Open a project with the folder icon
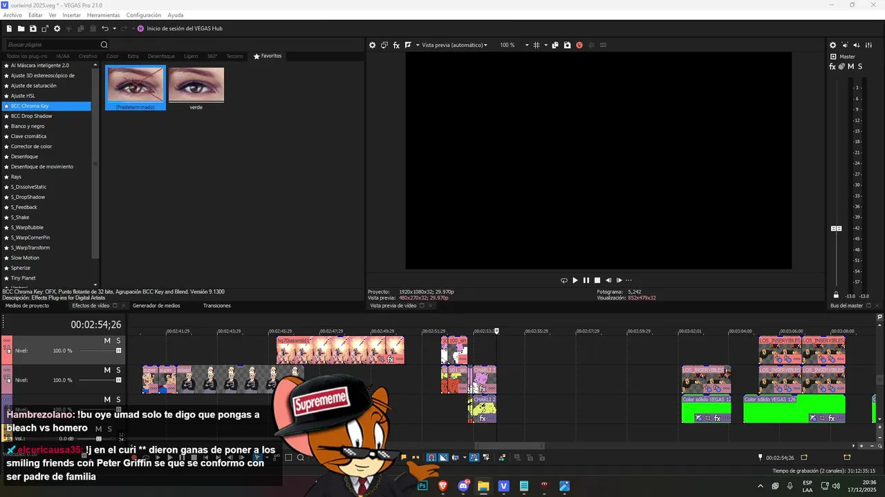Image resolution: width=885 pixels, height=497 pixels. [x=21, y=28]
